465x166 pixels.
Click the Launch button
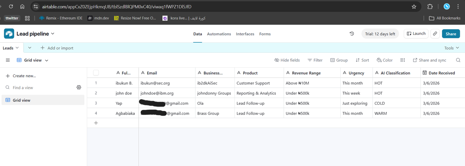[x=416, y=34]
